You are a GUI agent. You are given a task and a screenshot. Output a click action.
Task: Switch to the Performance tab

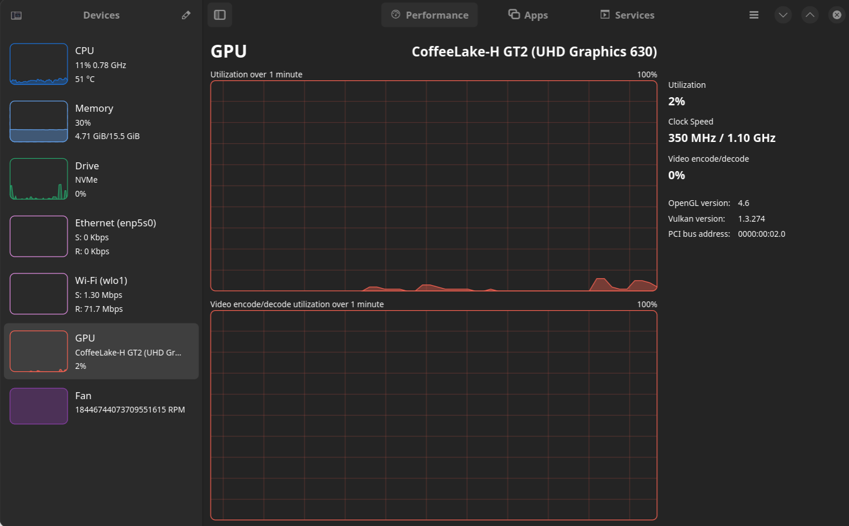click(429, 15)
